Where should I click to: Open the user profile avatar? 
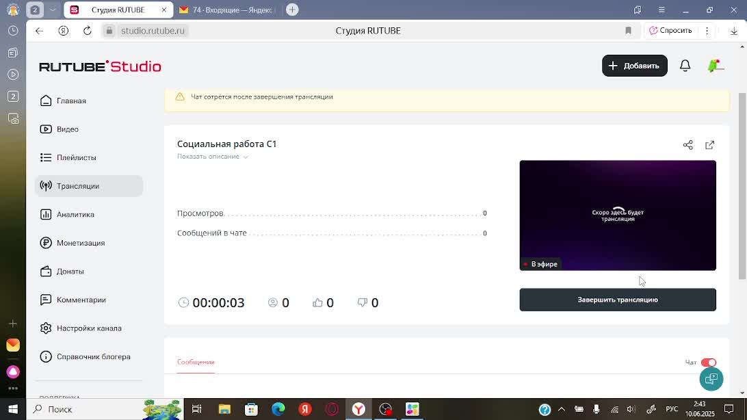[715, 66]
